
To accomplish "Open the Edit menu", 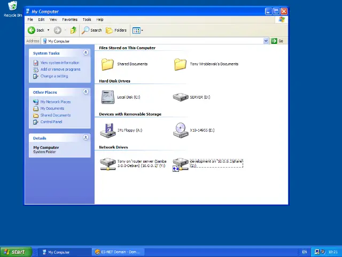I will [41, 19].
